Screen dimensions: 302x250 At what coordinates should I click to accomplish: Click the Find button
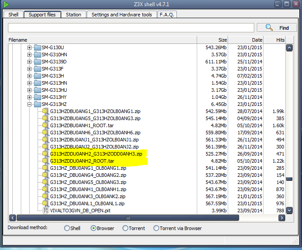coord(277,28)
